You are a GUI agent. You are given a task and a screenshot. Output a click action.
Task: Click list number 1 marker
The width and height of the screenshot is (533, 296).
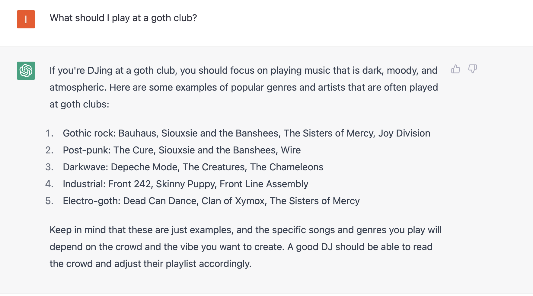(x=49, y=133)
